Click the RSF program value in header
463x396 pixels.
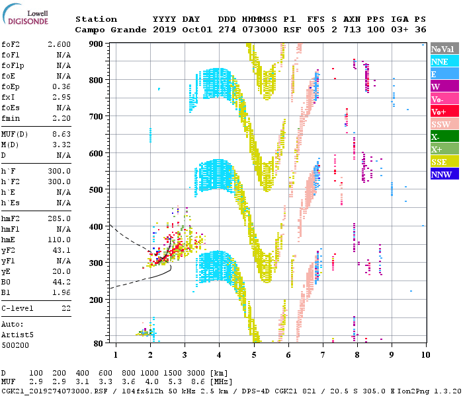[292, 30]
